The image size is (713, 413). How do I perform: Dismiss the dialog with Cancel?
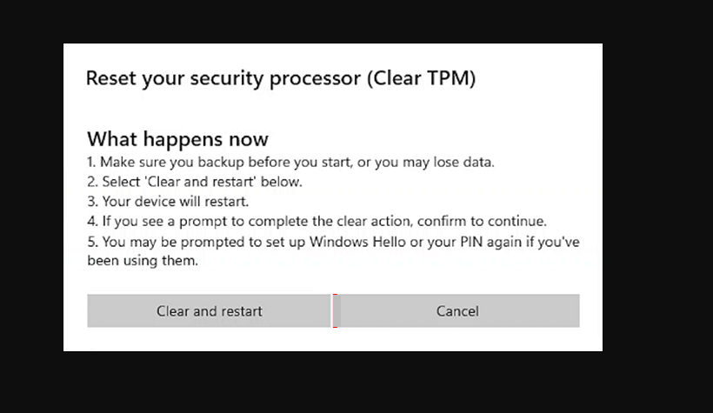click(x=459, y=311)
